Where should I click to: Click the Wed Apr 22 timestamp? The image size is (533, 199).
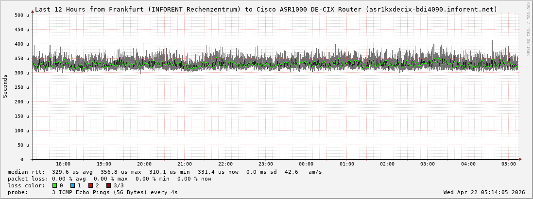click(x=484, y=192)
